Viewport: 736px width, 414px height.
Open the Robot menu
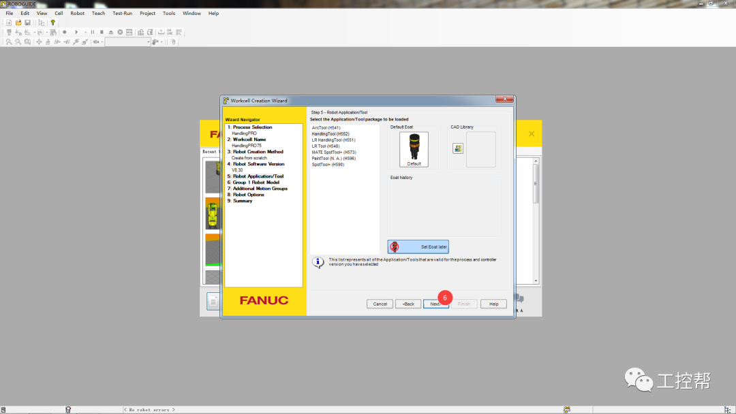[x=78, y=13]
